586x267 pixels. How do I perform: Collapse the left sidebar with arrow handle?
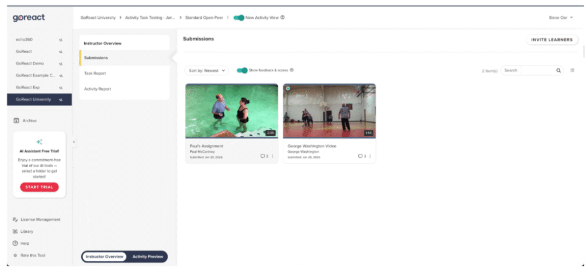click(x=74, y=142)
